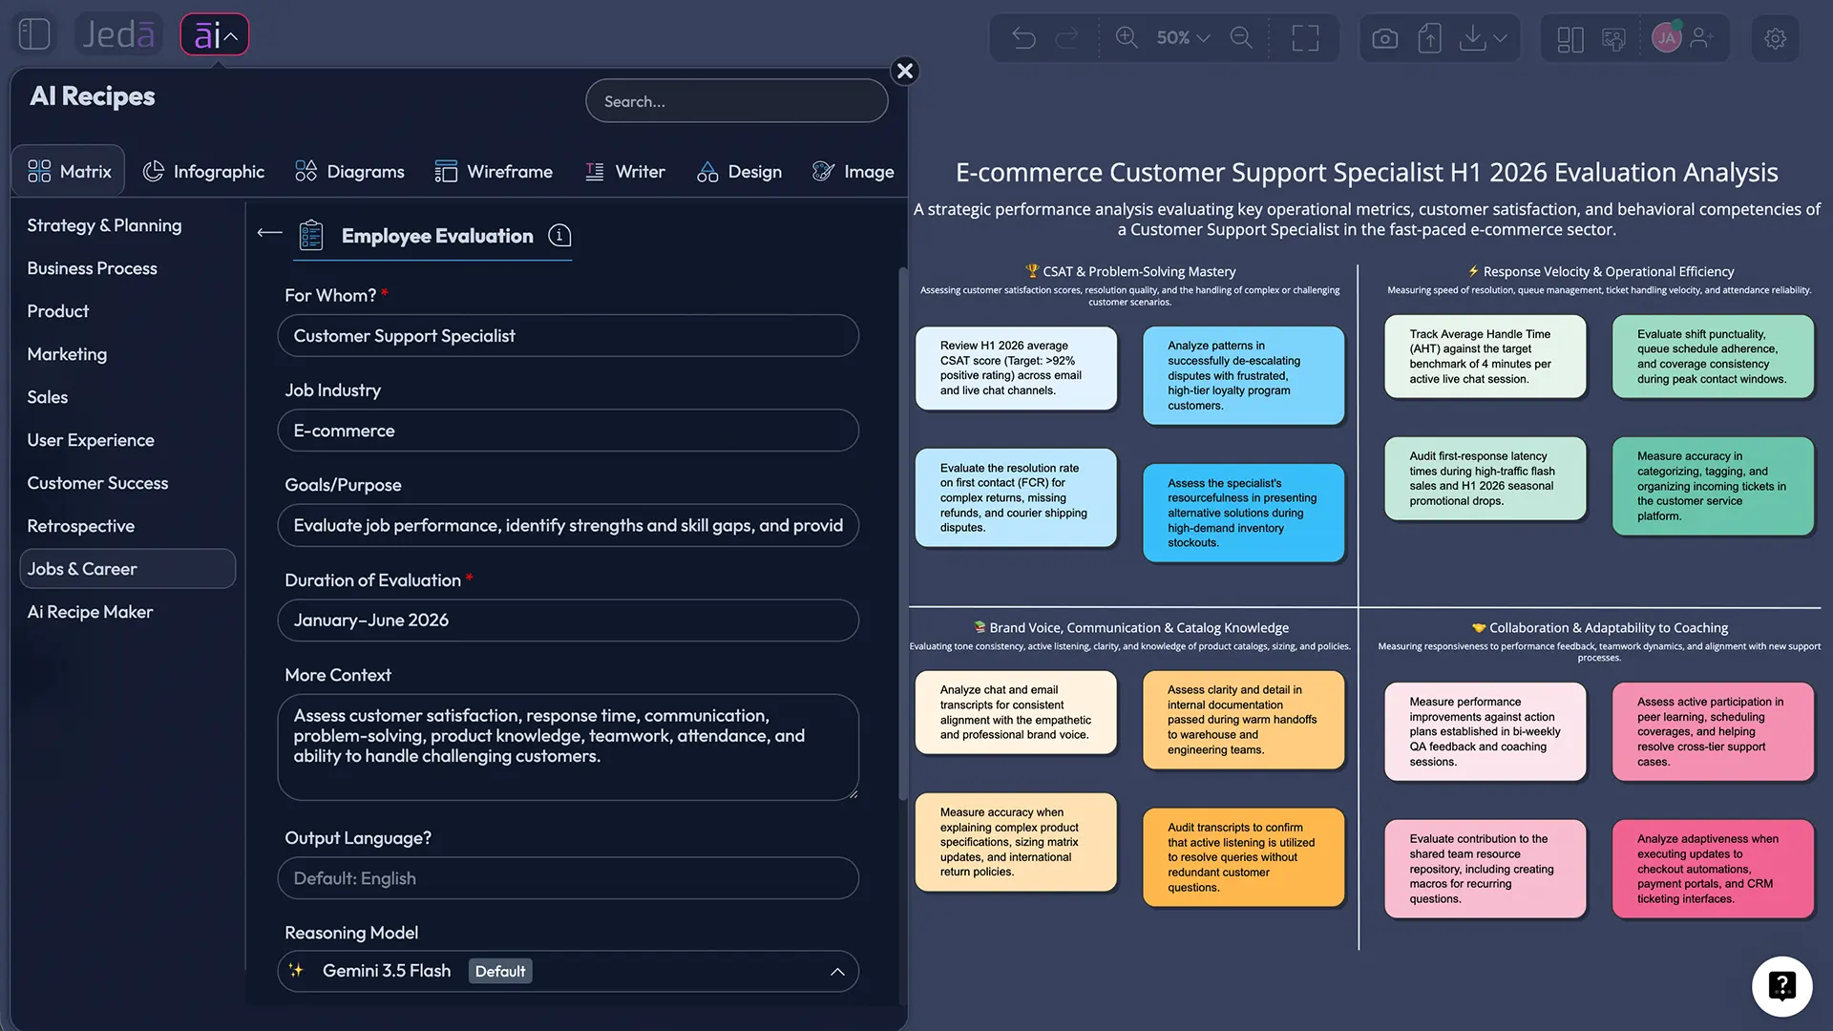Click the Jeda logo button
The height and width of the screenshot is (1031, 1833).
118,34
